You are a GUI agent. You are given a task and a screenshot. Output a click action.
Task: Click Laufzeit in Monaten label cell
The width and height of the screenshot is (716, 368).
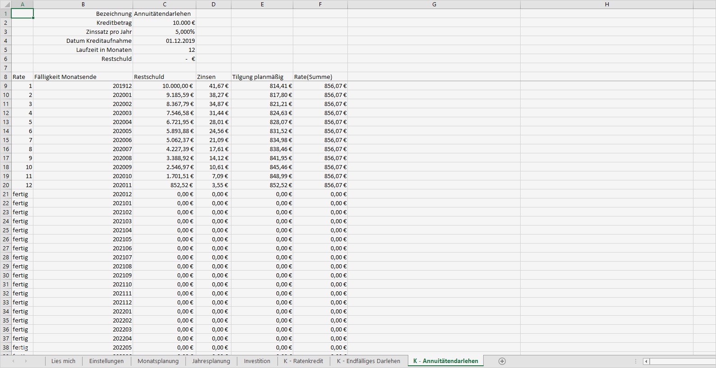(83, 50)
